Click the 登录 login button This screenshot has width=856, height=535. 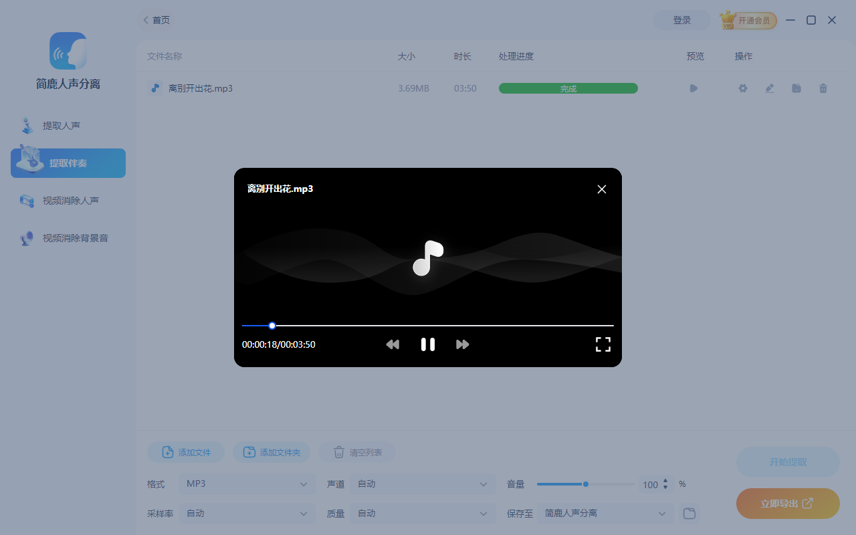point(681,20)
